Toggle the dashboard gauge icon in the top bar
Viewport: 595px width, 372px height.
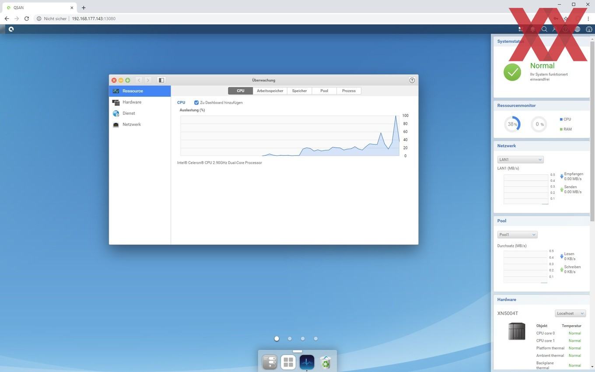click(589, 29)
